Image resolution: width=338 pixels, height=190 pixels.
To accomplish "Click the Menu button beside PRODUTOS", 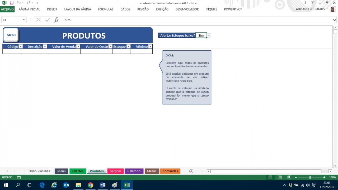I will coord(11,35).
